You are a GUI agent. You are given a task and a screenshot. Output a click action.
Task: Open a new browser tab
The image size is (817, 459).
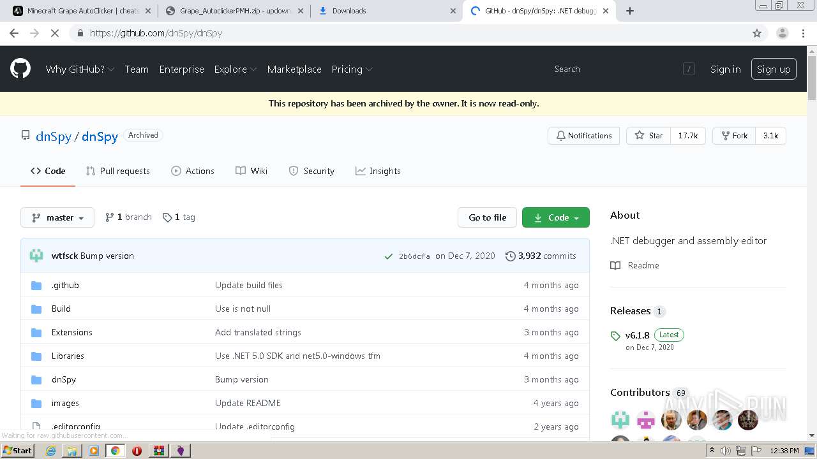[x=630, y=11]
